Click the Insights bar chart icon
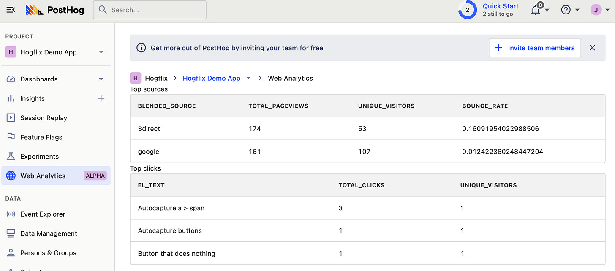This screenshot has height=271, width=615. [x=11, y=98]
